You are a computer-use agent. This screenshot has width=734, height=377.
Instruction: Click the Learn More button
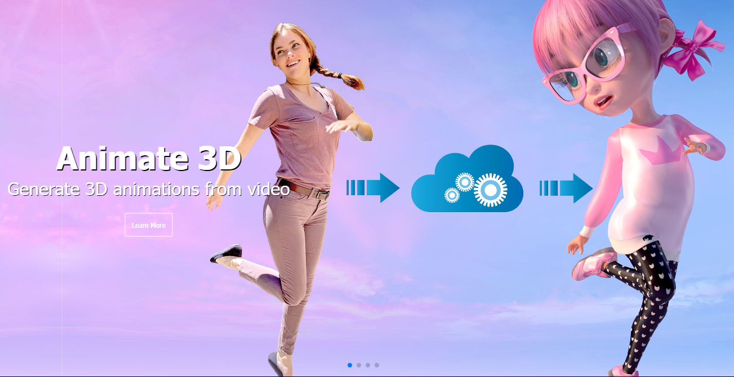tap(149, 225)
